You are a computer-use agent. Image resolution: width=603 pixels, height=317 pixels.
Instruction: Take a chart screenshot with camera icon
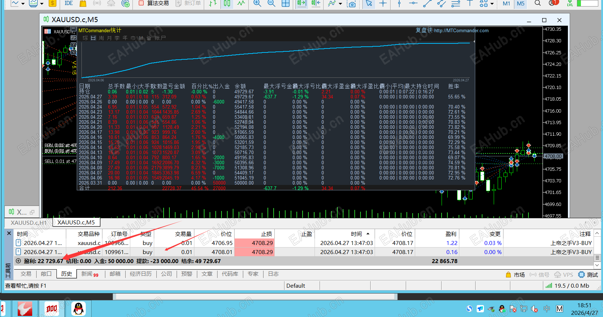(351, 4)
